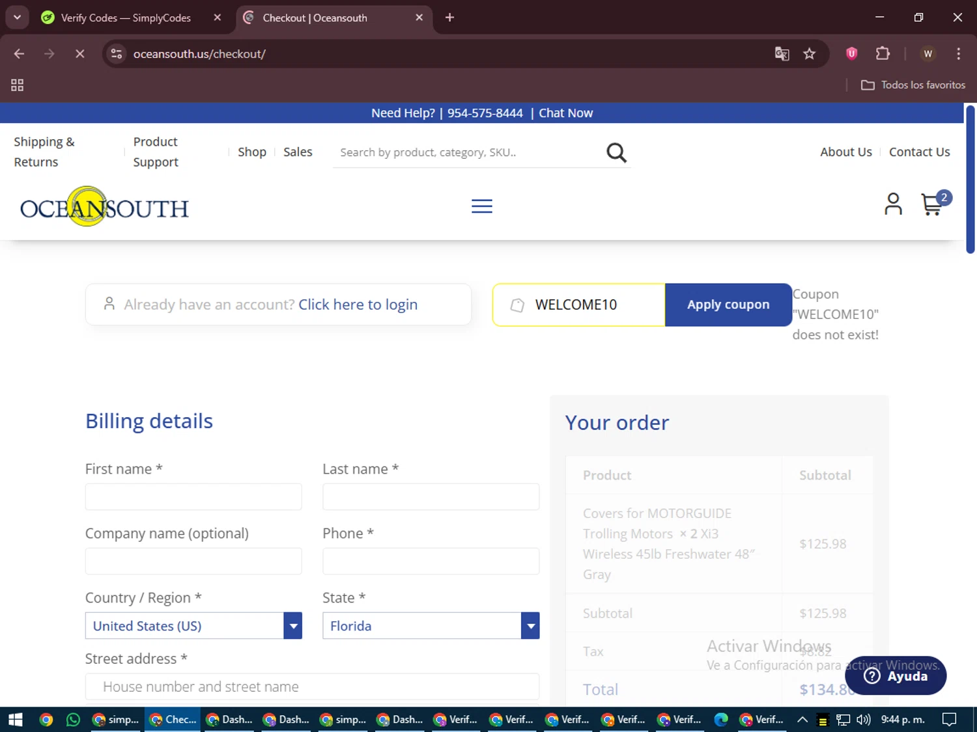This screenshot has height=732, width=977.
Task: Show hidden system tray icons
Action: (x=802, y=720)
